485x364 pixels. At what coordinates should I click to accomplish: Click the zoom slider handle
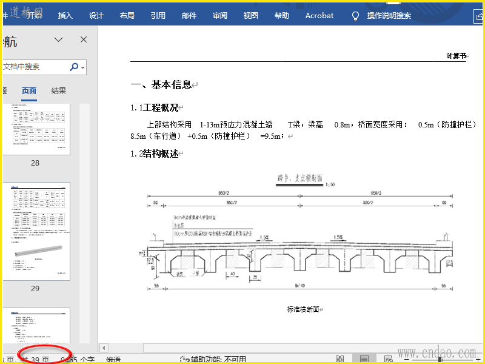pyautogui.click(x=440, y=359)
